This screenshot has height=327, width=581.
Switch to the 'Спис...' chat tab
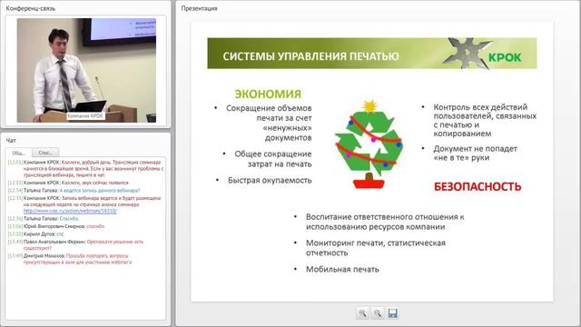[45, 153]
